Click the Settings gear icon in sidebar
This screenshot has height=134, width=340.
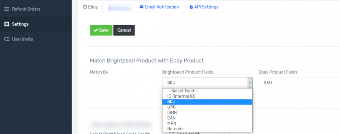tap(7, 24)
